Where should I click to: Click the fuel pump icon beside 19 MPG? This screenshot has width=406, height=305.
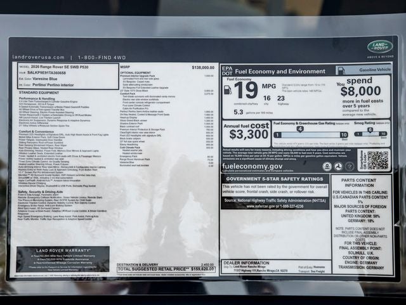(x=227, y=90)
